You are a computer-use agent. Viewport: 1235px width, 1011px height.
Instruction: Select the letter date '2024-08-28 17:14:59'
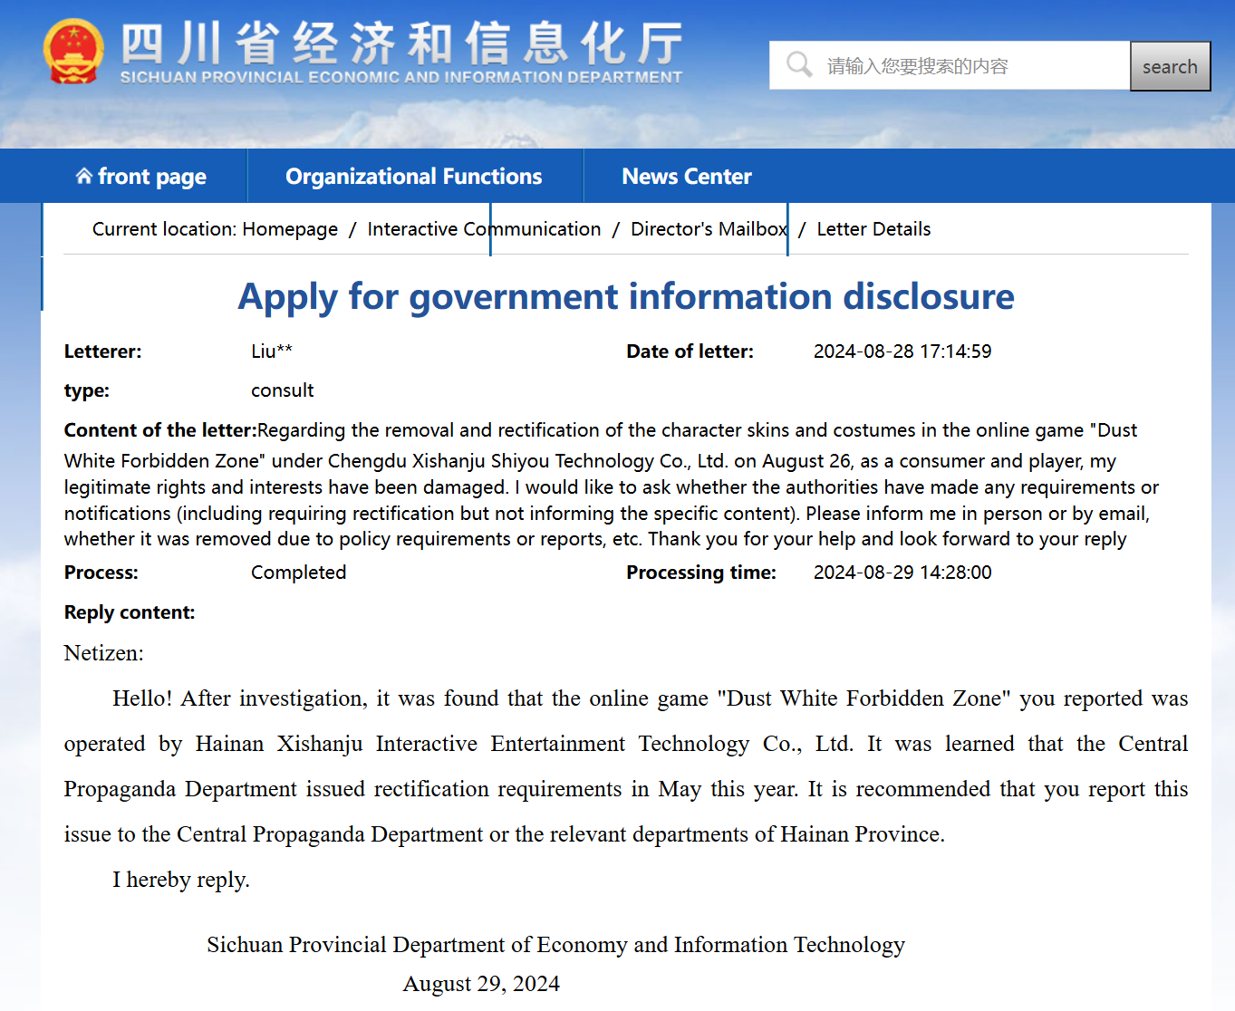(x=902, y=351)
